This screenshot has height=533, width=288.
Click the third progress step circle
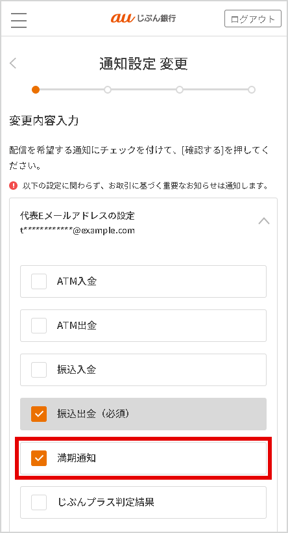(x=180, y=90)
